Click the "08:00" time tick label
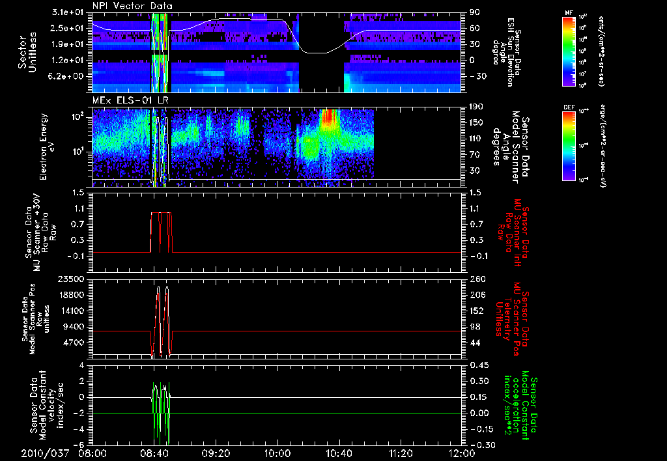The width and height of the screenshot is (667, 461). point(92,453)
